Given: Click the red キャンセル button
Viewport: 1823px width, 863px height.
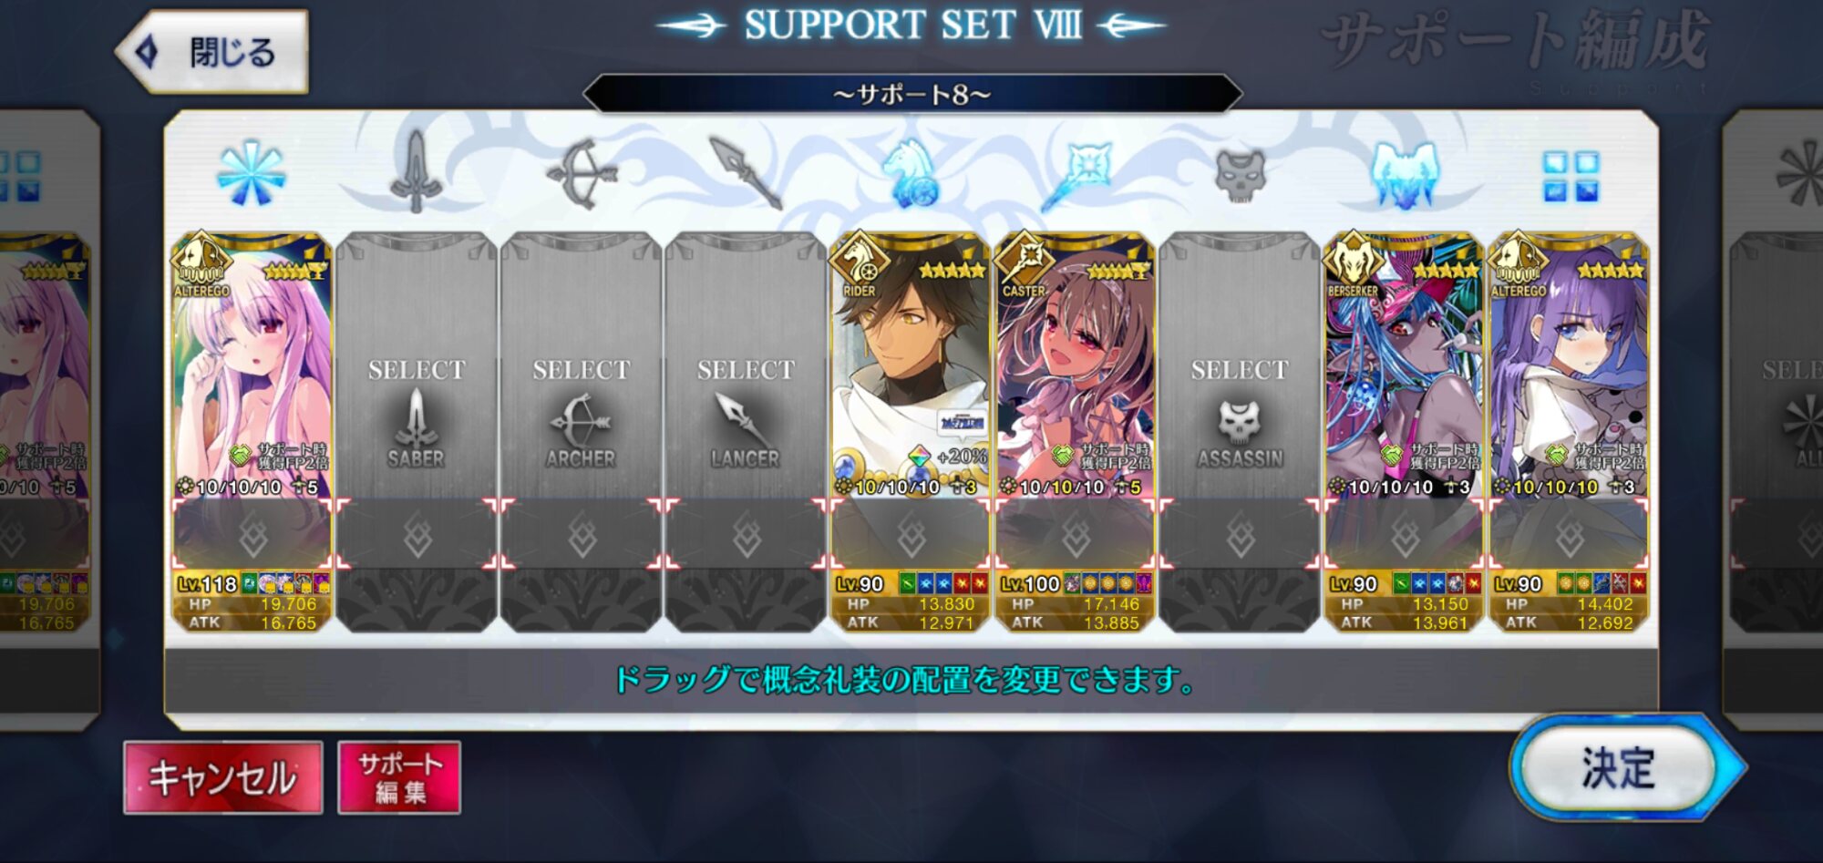Looking at the screenshot, I should coord(223,777).
